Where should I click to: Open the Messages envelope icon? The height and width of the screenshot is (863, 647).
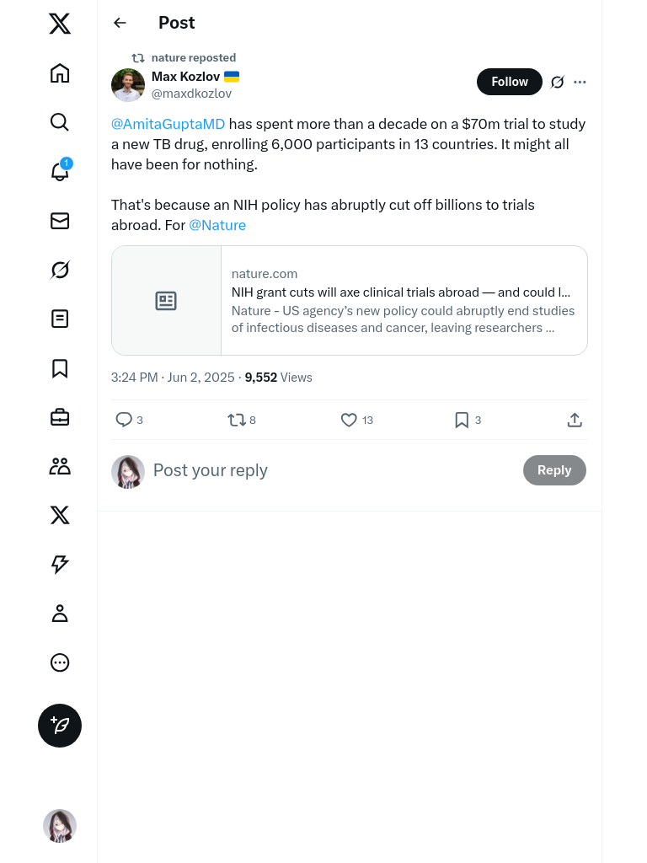(60, 221)
